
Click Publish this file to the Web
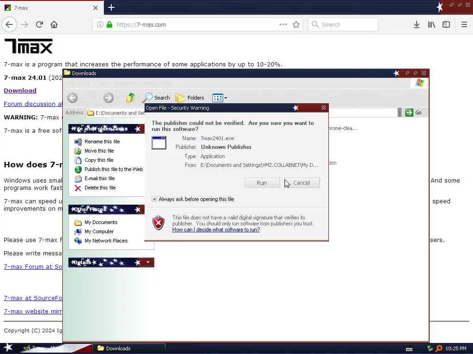(114, 169)
